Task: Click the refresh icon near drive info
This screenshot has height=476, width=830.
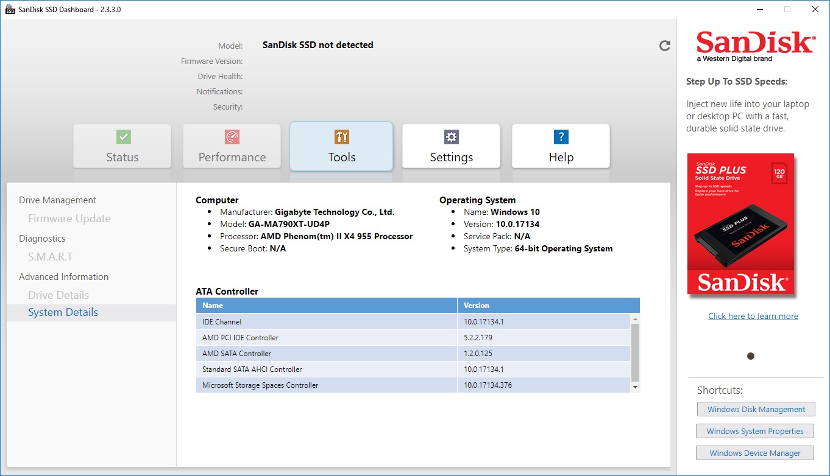Action: [665, 46]
